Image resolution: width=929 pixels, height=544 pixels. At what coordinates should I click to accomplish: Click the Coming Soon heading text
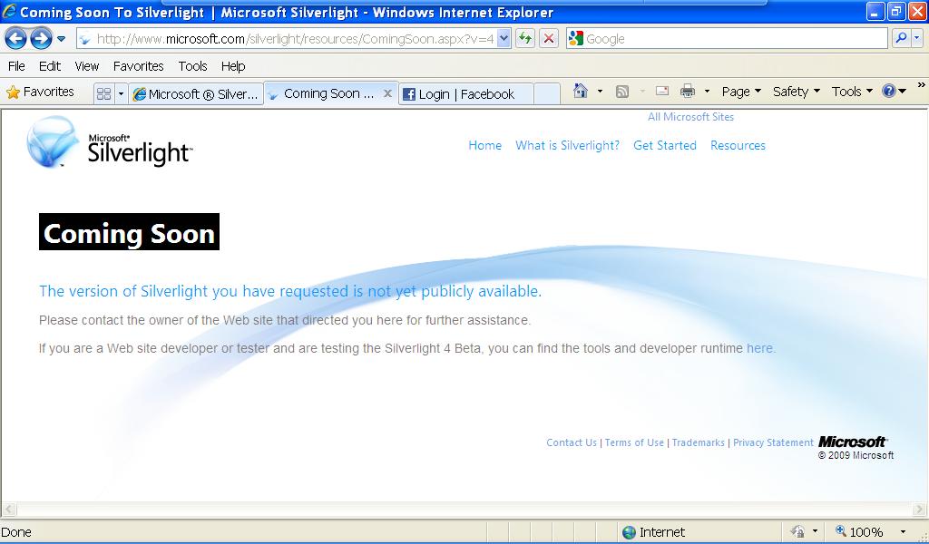pos(129,232)
